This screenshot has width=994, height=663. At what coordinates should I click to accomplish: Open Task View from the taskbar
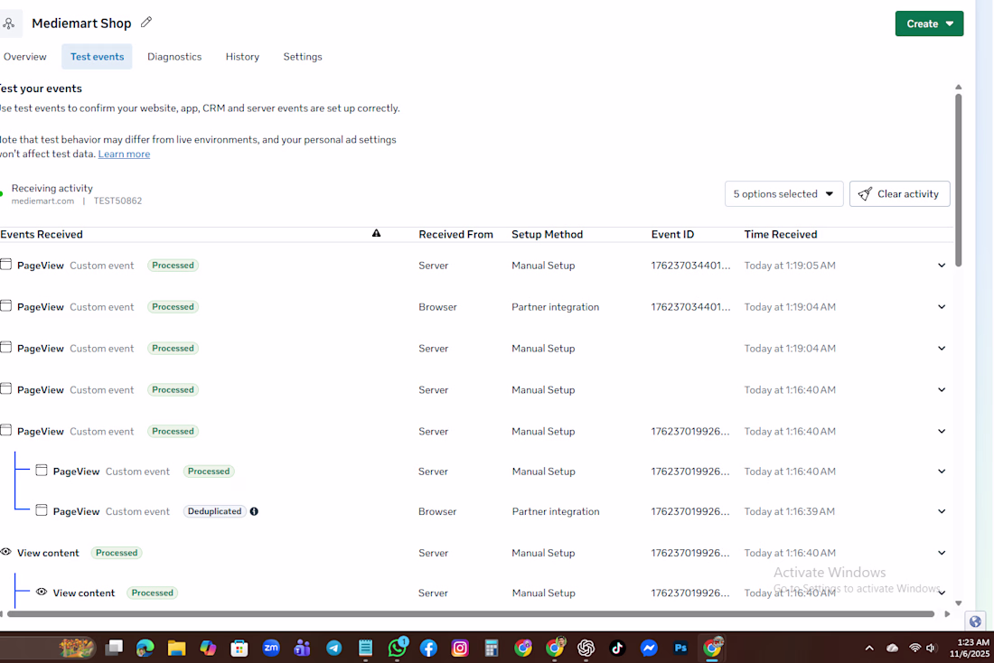point(114,648)
